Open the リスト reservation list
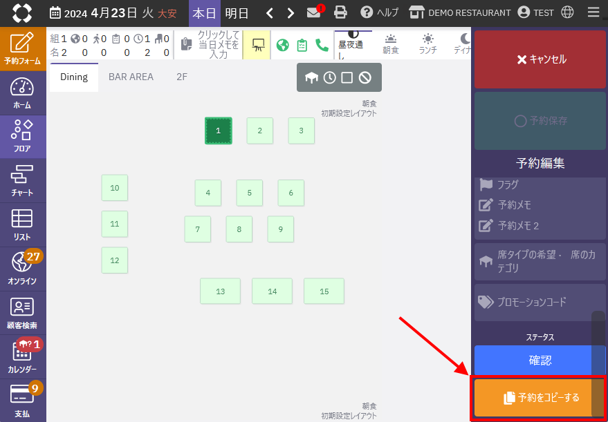The width and height of the screenshot is (608, 422). [x=23, y=224]
